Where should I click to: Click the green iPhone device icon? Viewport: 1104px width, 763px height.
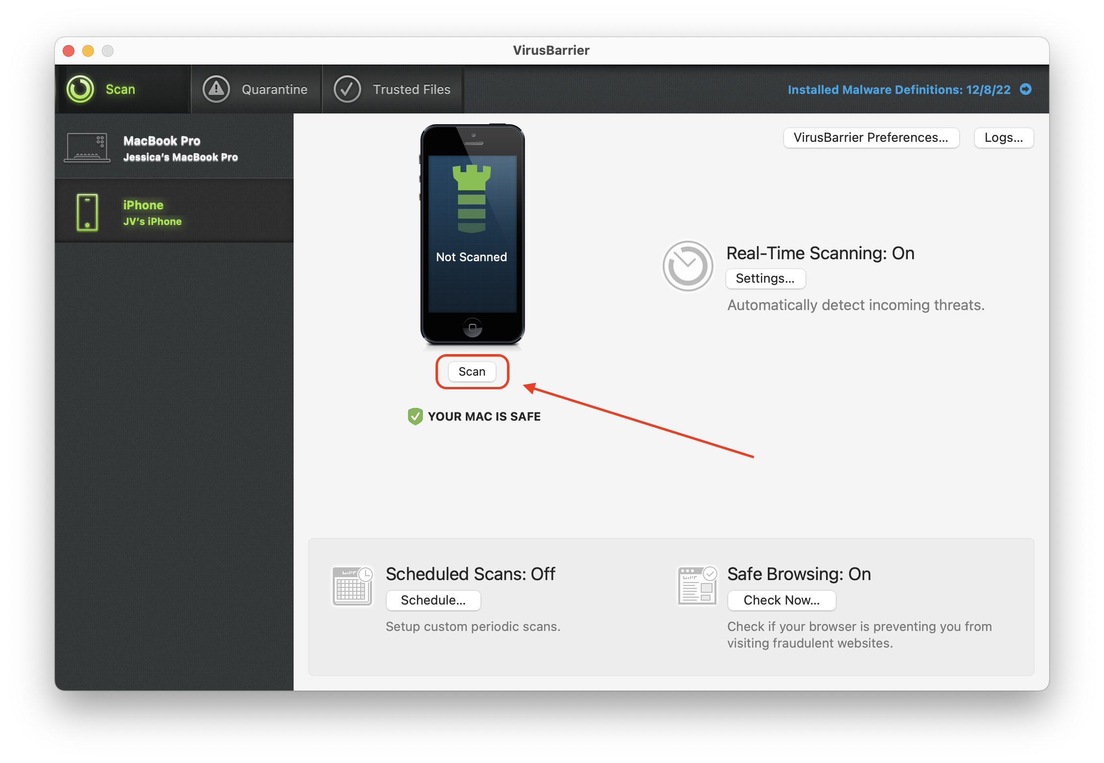[88, 212]
